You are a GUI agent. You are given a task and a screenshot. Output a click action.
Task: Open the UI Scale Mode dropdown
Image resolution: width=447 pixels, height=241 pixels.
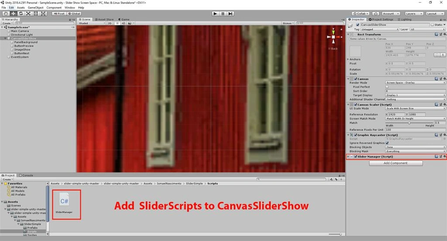click(416, 108)
